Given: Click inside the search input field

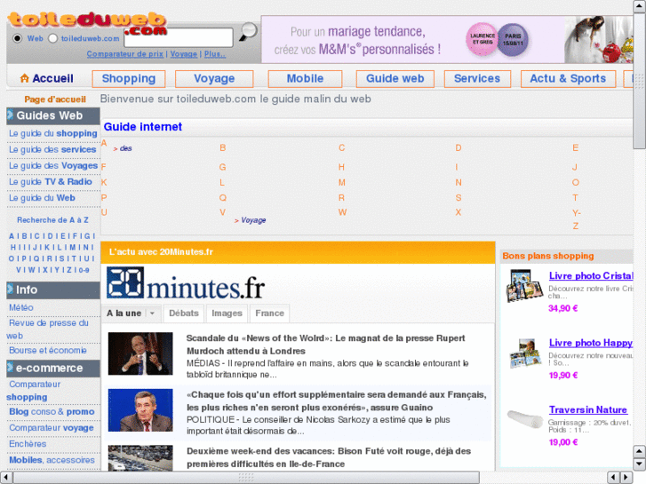Looking at the screenshot, I should pyautogui.click(x=179, y=37).
